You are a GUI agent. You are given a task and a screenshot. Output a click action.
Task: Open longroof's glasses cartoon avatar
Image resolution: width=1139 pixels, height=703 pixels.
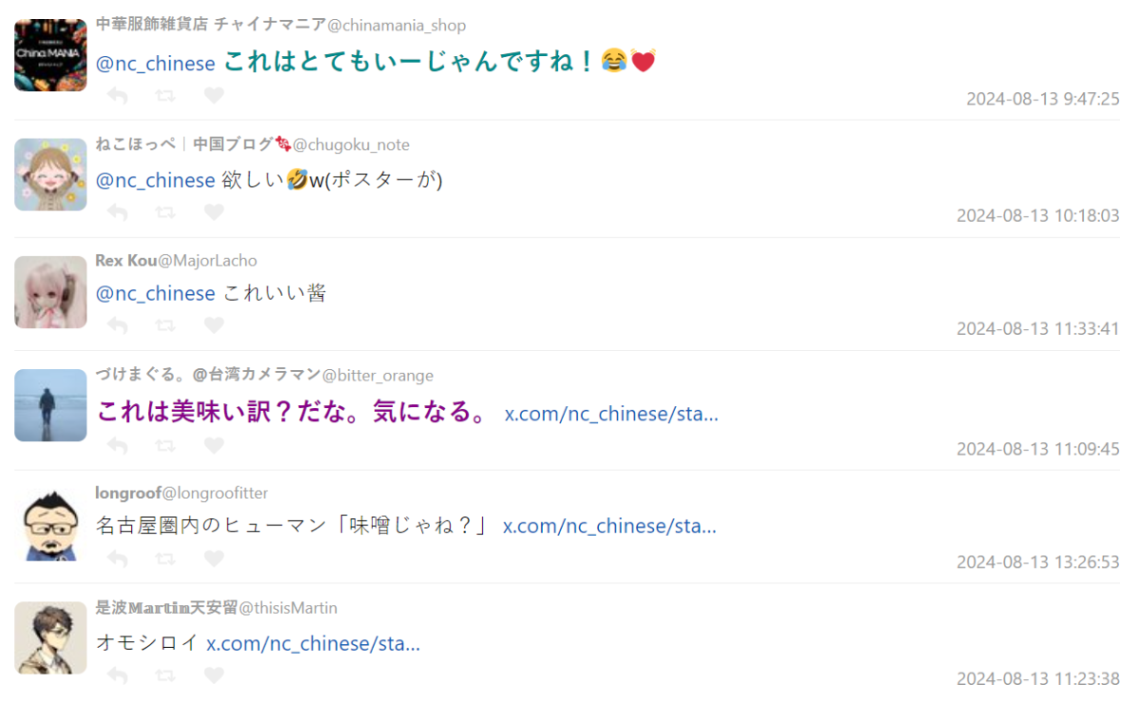(50, 526)
